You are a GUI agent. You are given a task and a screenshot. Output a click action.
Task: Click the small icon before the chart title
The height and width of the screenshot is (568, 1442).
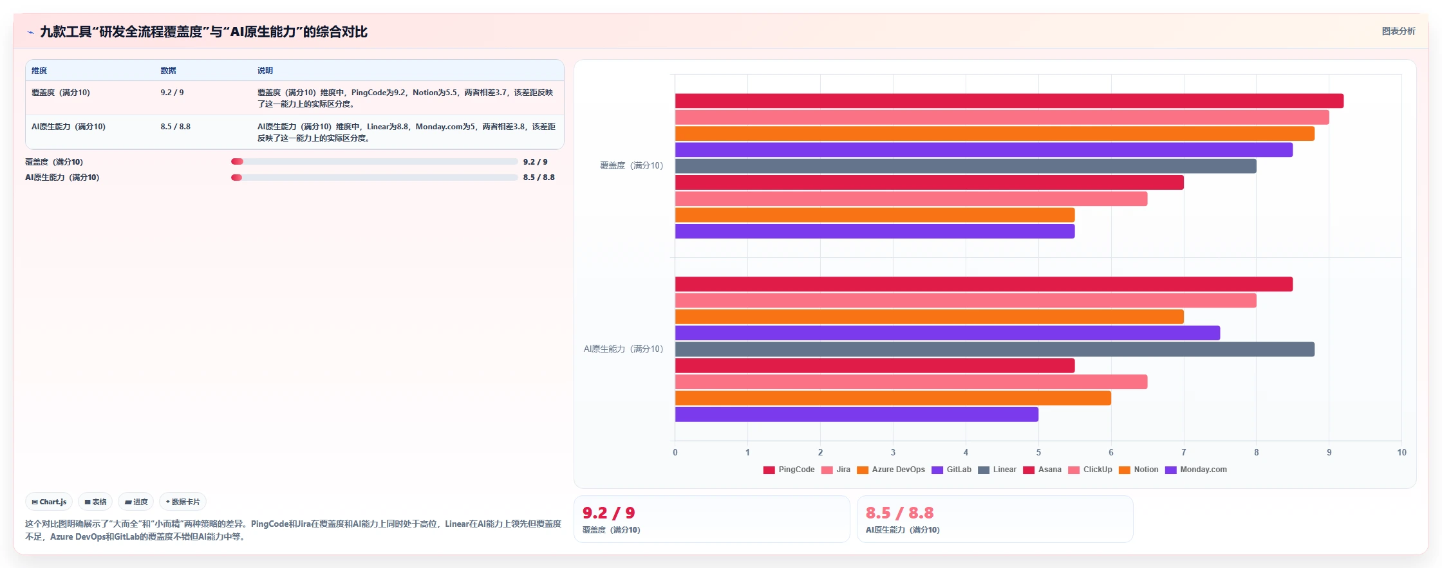[x=30, y=32]
